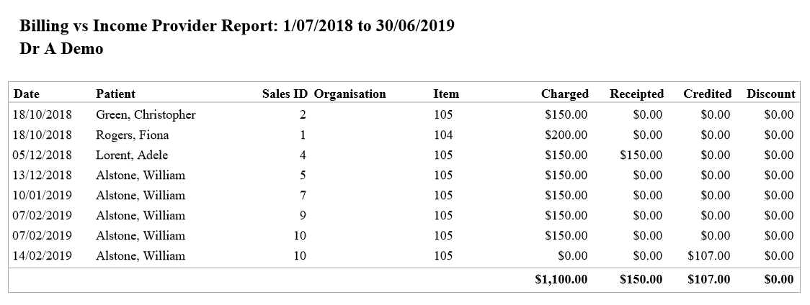Click the 13/12/2018 date cell
Screen dimensions: 810x305
[43, 175]
